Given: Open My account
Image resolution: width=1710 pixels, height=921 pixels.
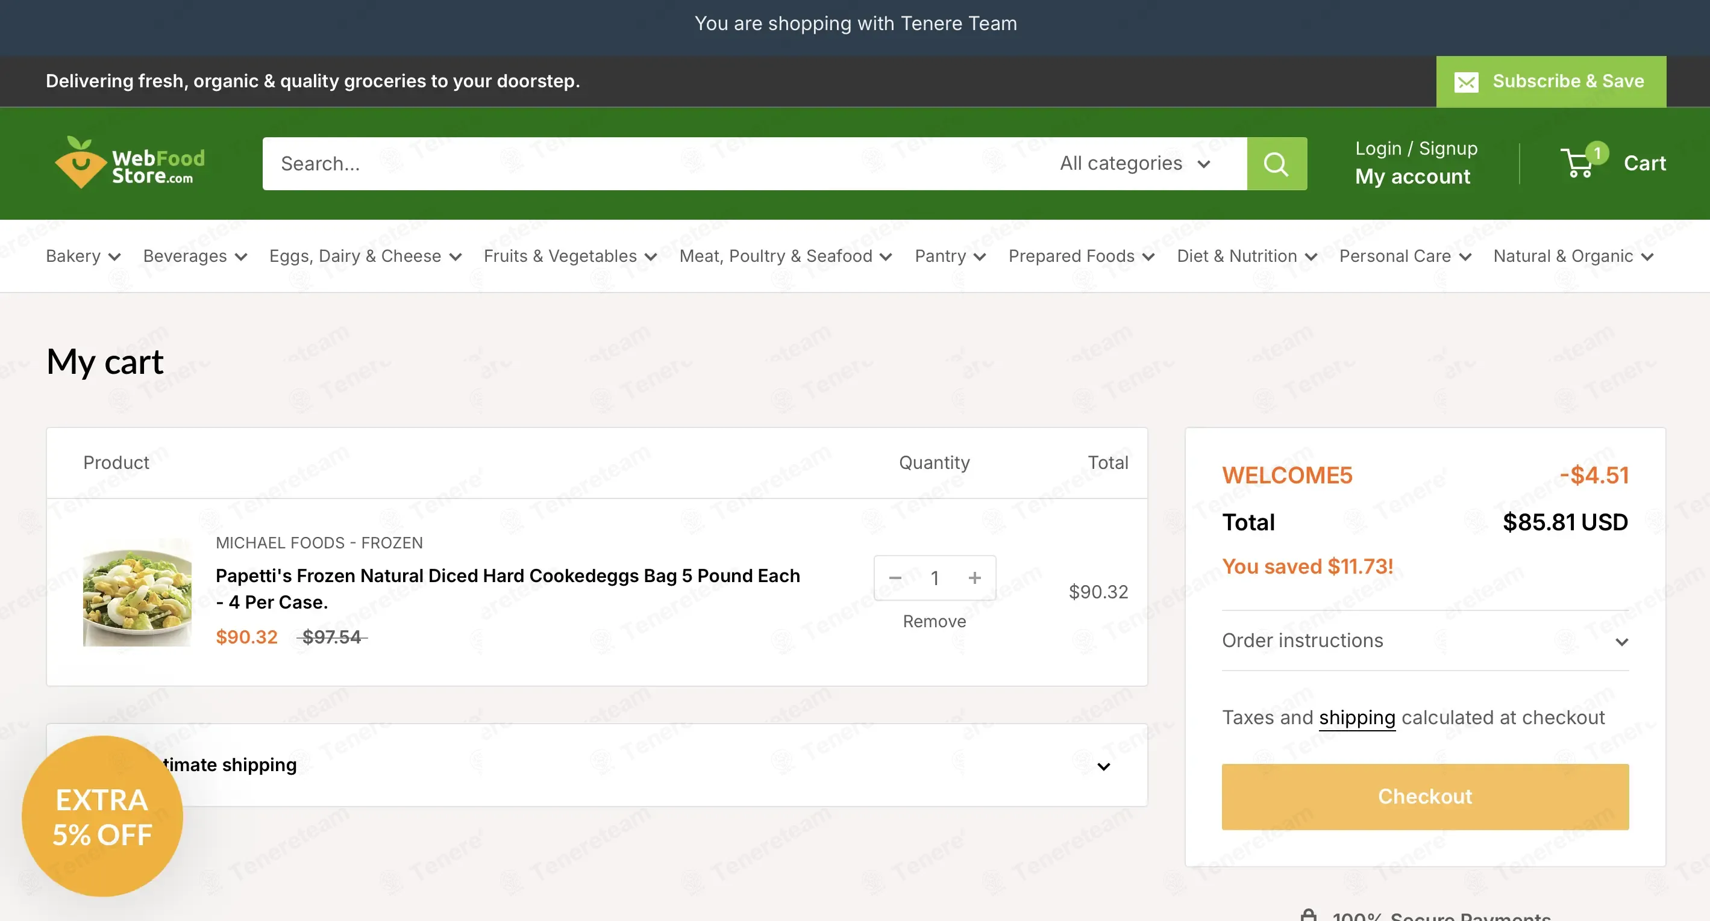Looking at the screenshot, I should pyautogui.click(x=1412, y=176).
